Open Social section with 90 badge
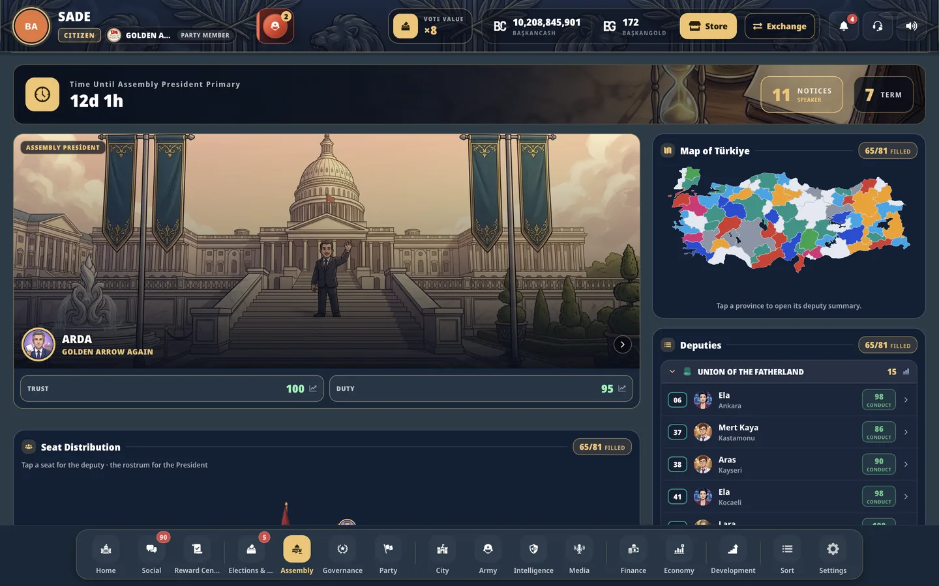 (151, 556)
